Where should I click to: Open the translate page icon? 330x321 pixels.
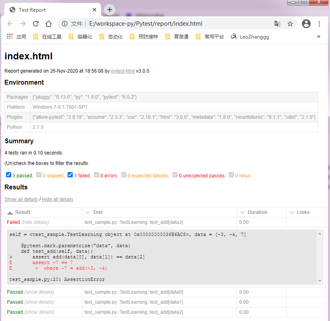coord(277,24)
